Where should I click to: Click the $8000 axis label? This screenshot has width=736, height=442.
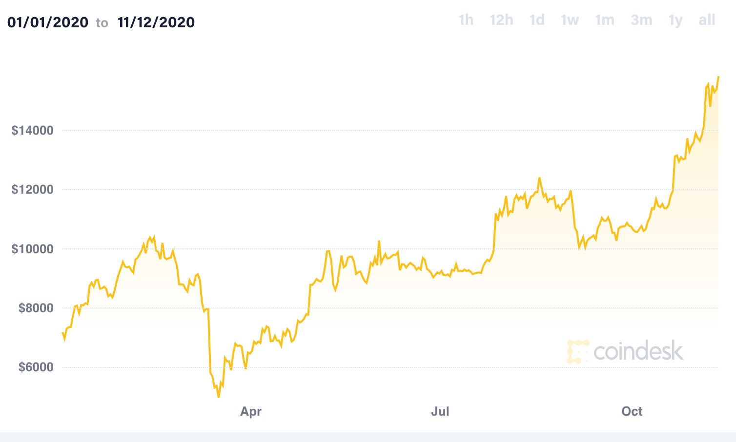pyautogui.click(x=36, y=308)
